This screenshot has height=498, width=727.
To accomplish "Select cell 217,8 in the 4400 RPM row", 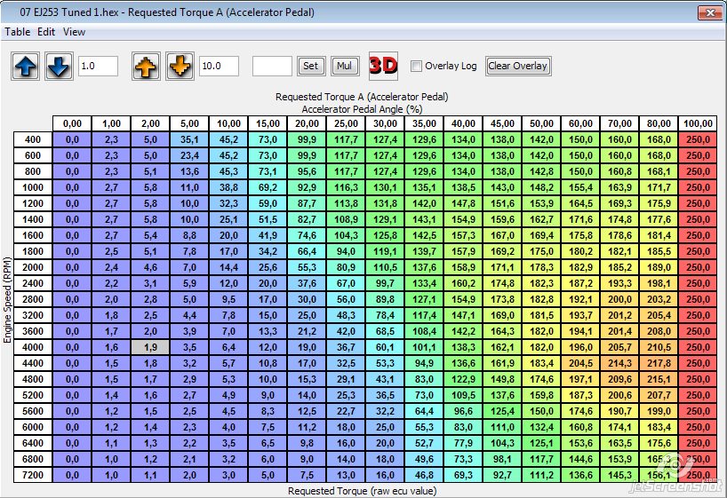I will pos(659,363).
